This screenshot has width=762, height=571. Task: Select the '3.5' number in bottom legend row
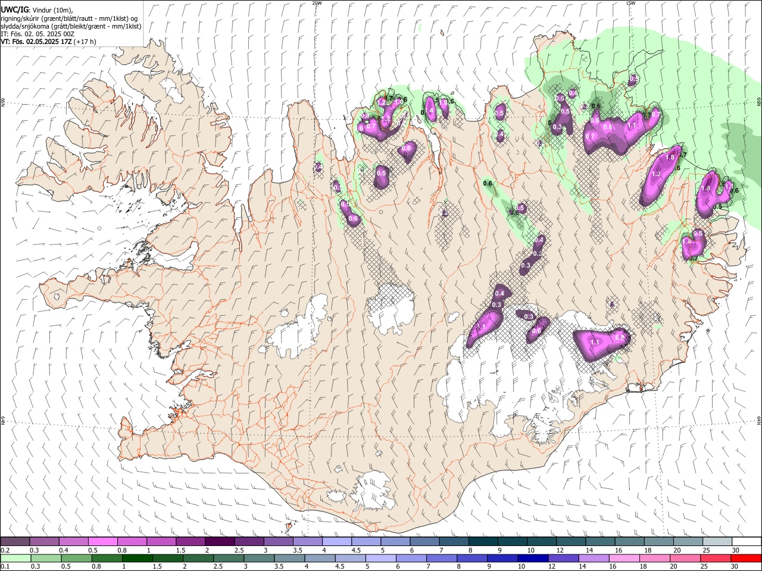(x=279, y=567)
